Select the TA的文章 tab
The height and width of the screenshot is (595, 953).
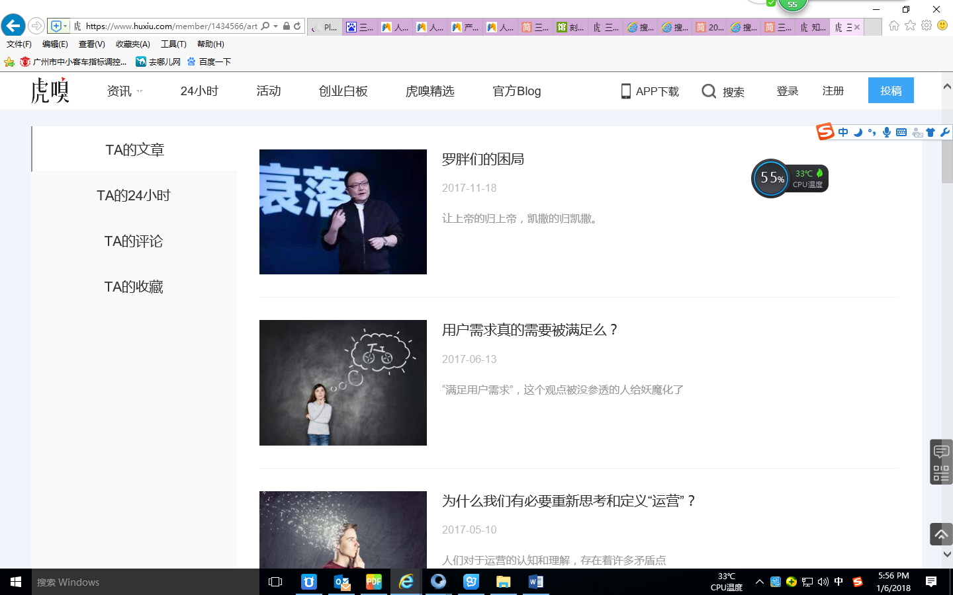[134, 149]
